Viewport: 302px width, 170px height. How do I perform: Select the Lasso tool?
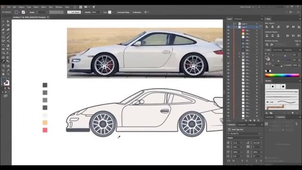(x=8, y=25)
